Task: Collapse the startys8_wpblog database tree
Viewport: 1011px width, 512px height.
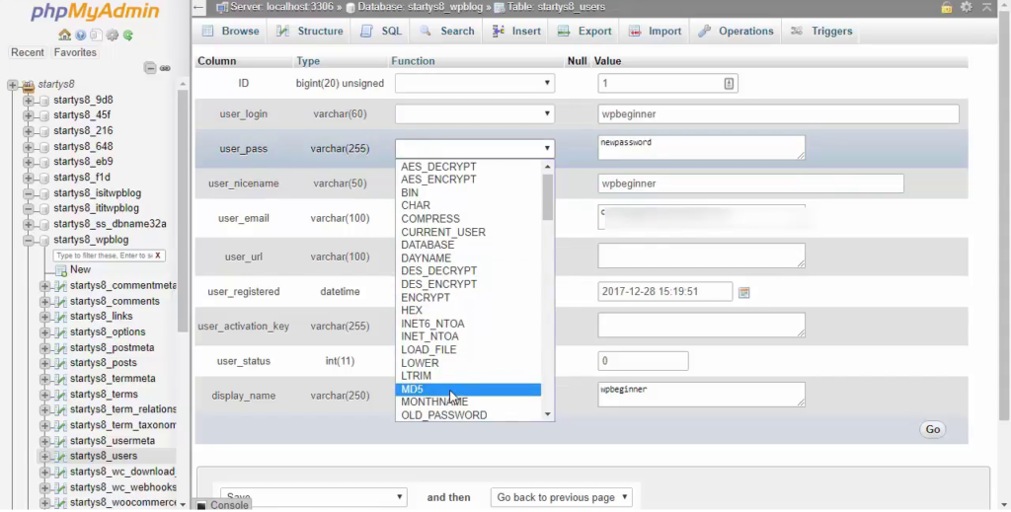Action: [x=29, y=240]
